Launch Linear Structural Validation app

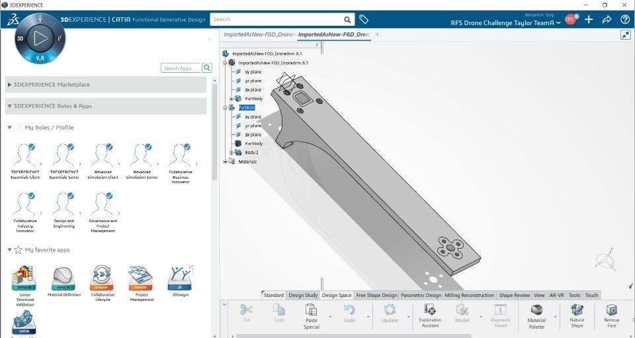[25, 286]
